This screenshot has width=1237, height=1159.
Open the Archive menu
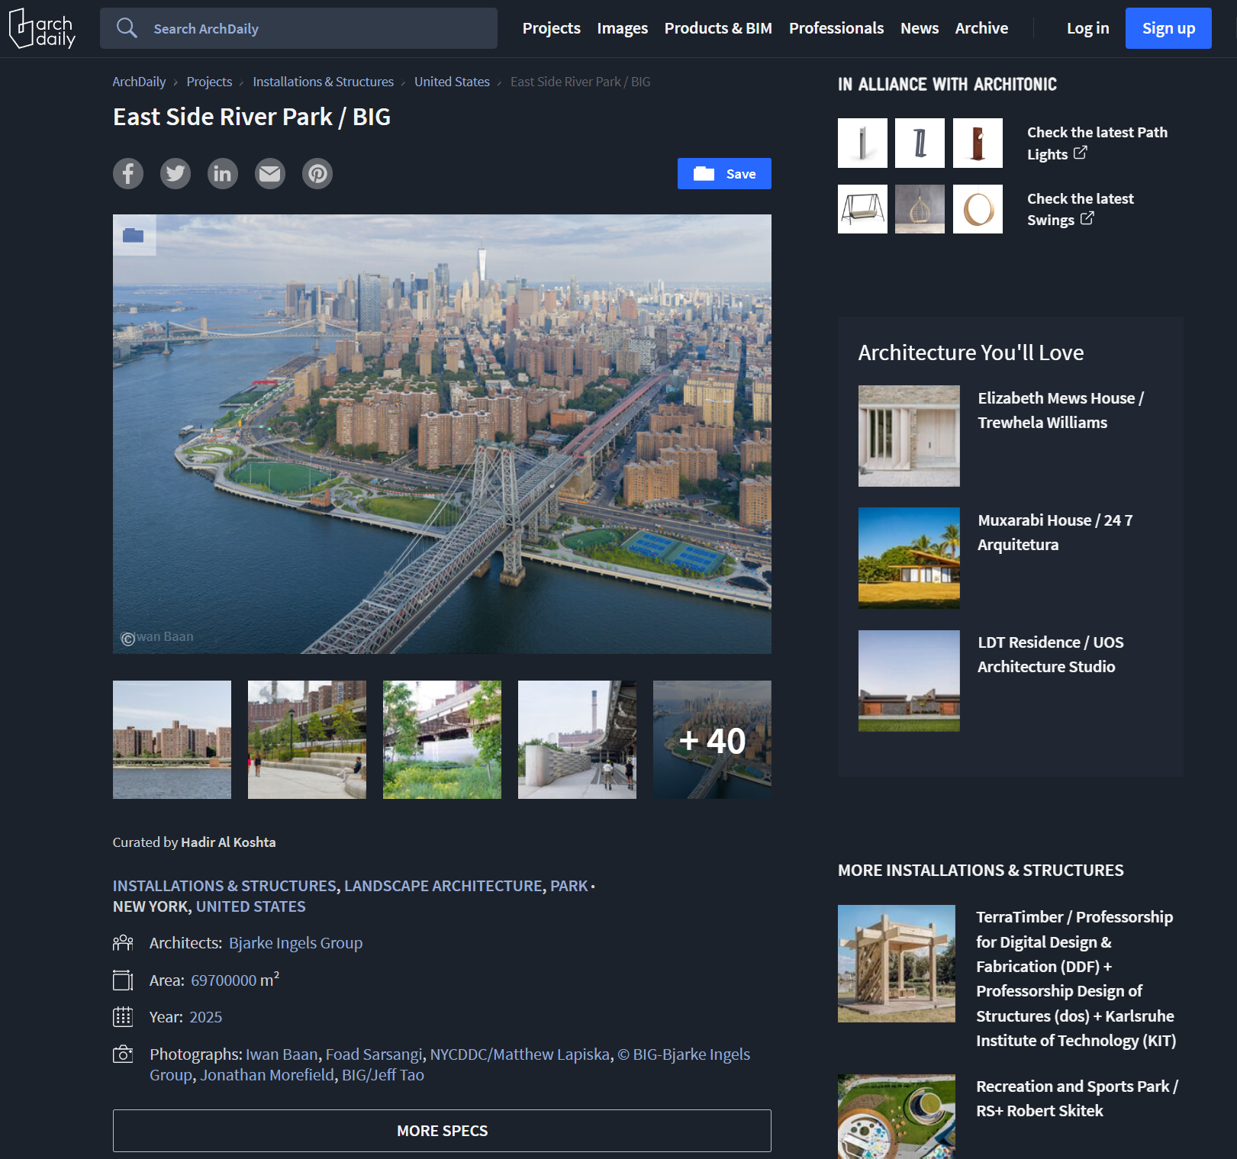(981, 28)
